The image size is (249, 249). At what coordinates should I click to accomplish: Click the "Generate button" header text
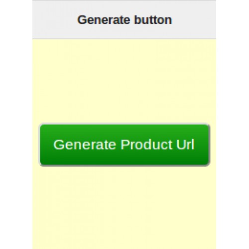124,20
